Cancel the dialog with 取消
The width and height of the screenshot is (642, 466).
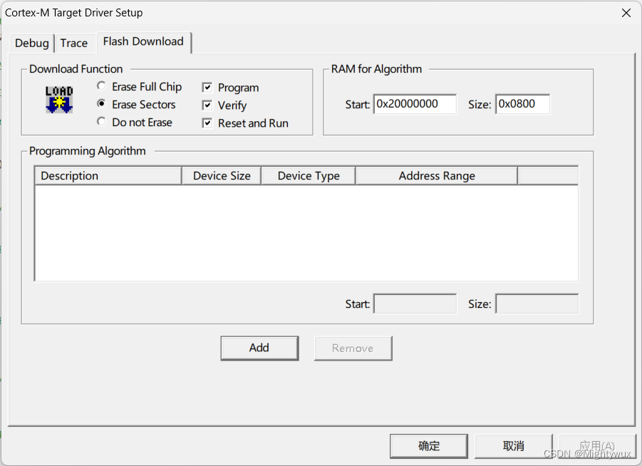(513, 445)
